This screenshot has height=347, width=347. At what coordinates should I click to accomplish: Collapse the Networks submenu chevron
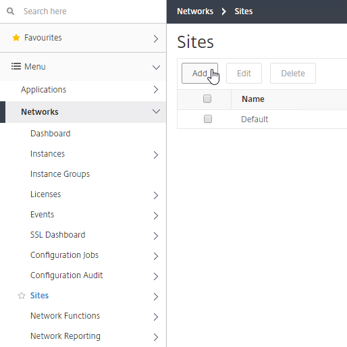[156, 111]
